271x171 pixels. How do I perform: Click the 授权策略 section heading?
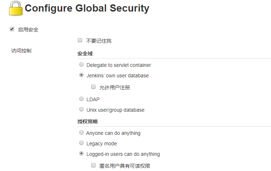click(88, 121)
